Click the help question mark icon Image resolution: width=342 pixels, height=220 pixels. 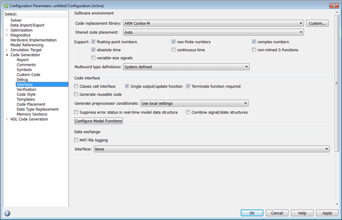(x=7, y=213)
